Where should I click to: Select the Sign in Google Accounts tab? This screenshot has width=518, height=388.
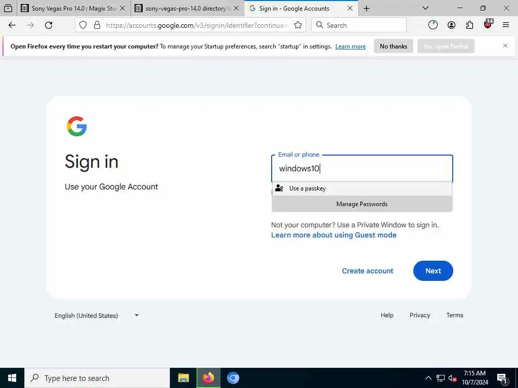(300, 8)
